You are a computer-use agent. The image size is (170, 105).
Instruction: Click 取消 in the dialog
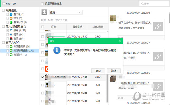pos(114,71)
